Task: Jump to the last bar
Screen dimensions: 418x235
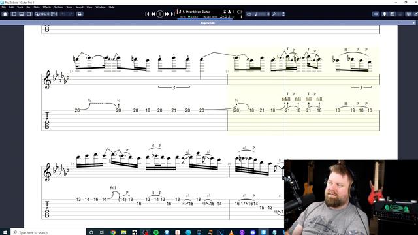Action: 172,14
